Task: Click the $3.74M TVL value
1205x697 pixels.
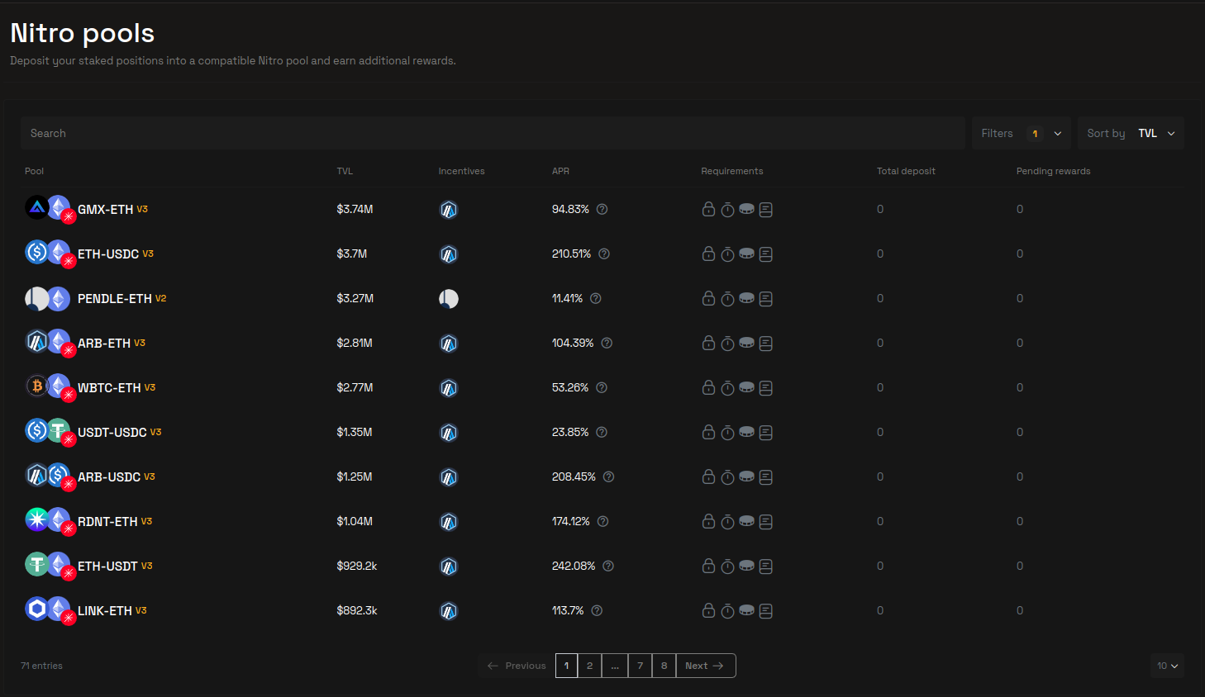Action: (x=355, y=209)
